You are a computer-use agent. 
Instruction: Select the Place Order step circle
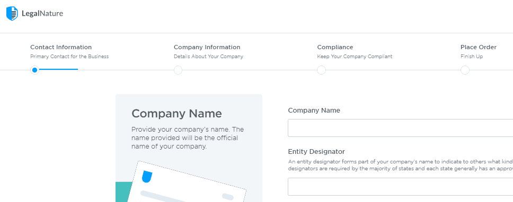pyautogui.click(x=465, y=70)
